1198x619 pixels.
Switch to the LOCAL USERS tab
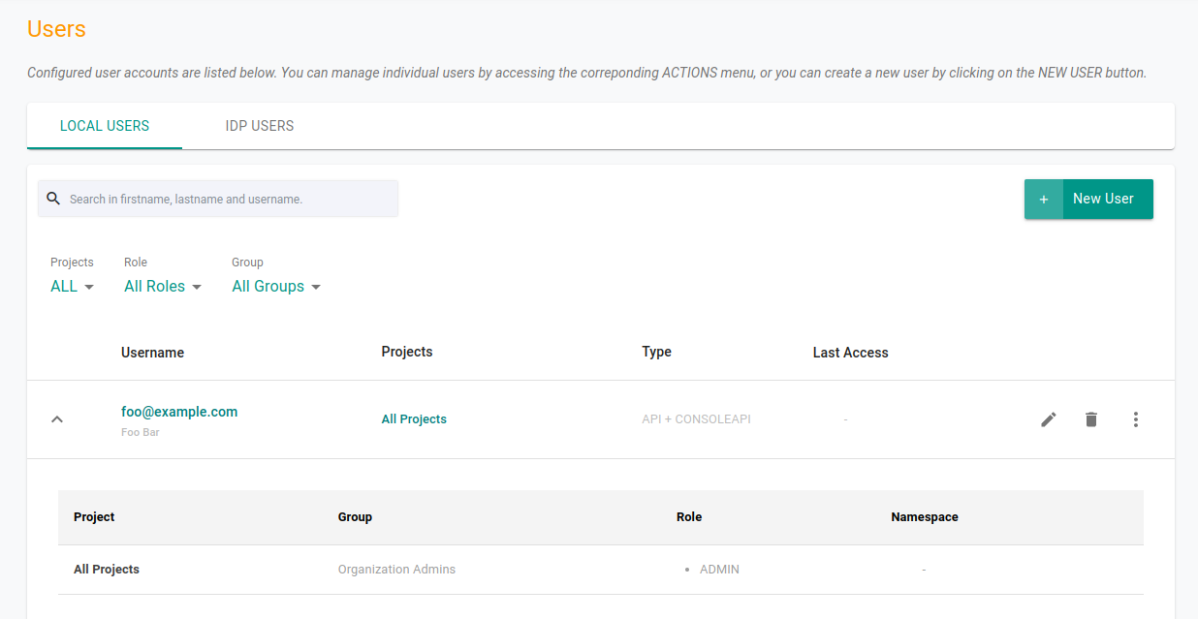[x=105, y=126]
